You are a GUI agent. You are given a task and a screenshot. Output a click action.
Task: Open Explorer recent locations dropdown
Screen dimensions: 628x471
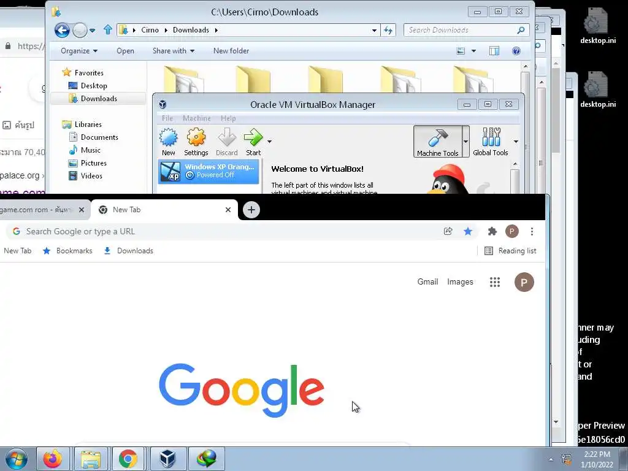click(x=93, y=31)
